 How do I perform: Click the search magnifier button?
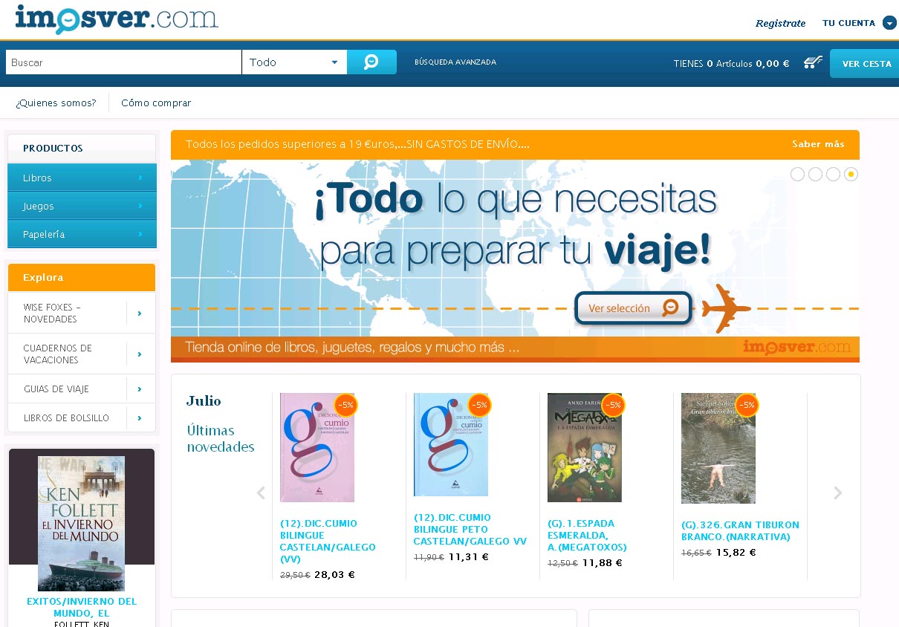(x=371, y=62)
